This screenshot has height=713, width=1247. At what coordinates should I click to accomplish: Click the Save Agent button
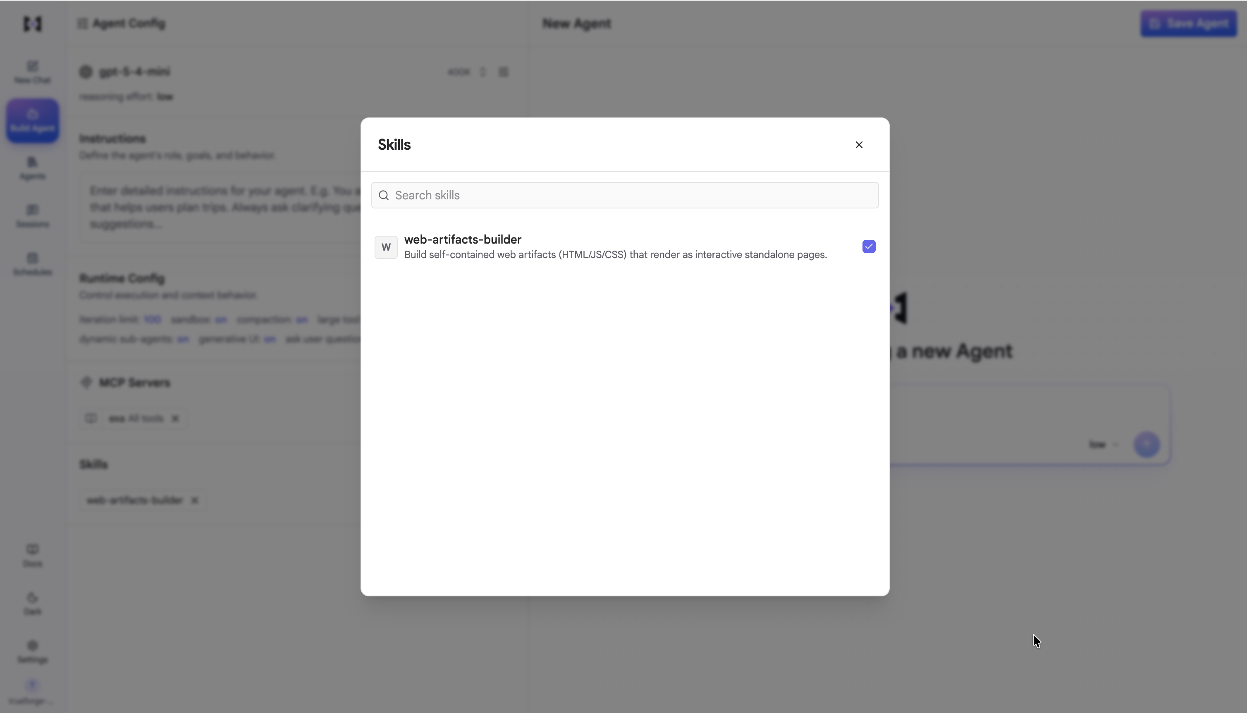click(x=1188, y=24)
